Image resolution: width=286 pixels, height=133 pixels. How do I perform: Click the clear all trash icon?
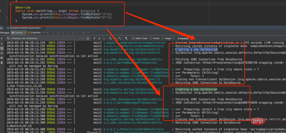2,63
